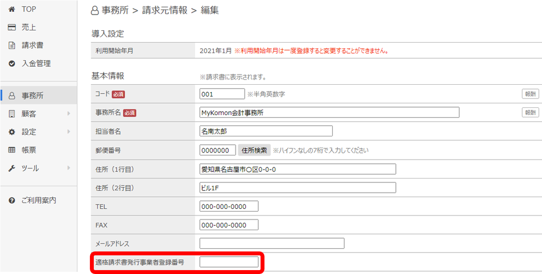
Task: Click the empty メールアドレス input field
Action: coord(272,243)
